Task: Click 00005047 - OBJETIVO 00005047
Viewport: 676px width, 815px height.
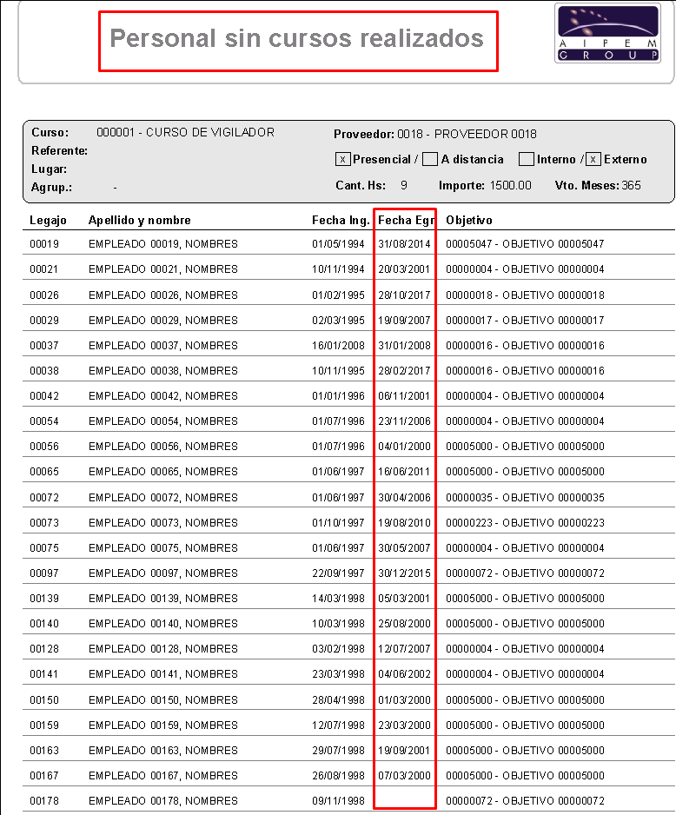Action: 525,244
